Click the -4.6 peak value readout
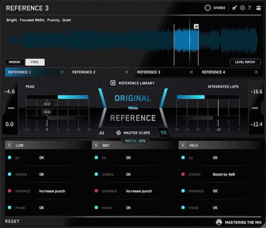Viewport: 266px width, 228px height. click(x=9, y=92)
